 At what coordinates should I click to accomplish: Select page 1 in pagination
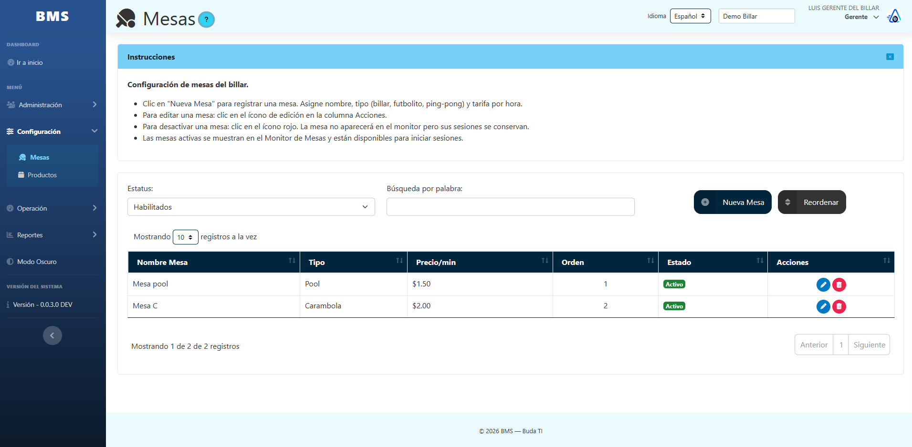[x=841, y=345]
